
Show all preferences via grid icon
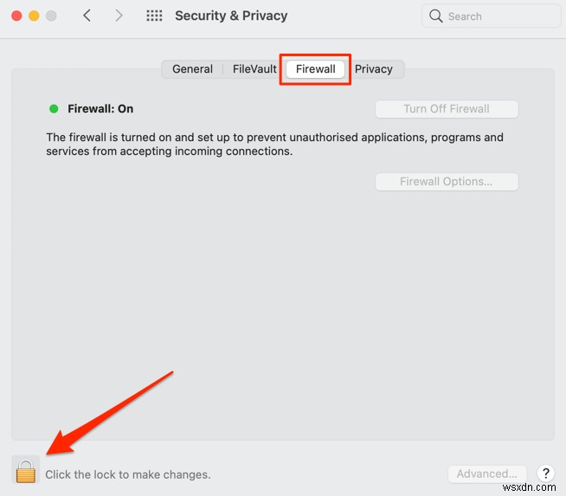(154, 16)
